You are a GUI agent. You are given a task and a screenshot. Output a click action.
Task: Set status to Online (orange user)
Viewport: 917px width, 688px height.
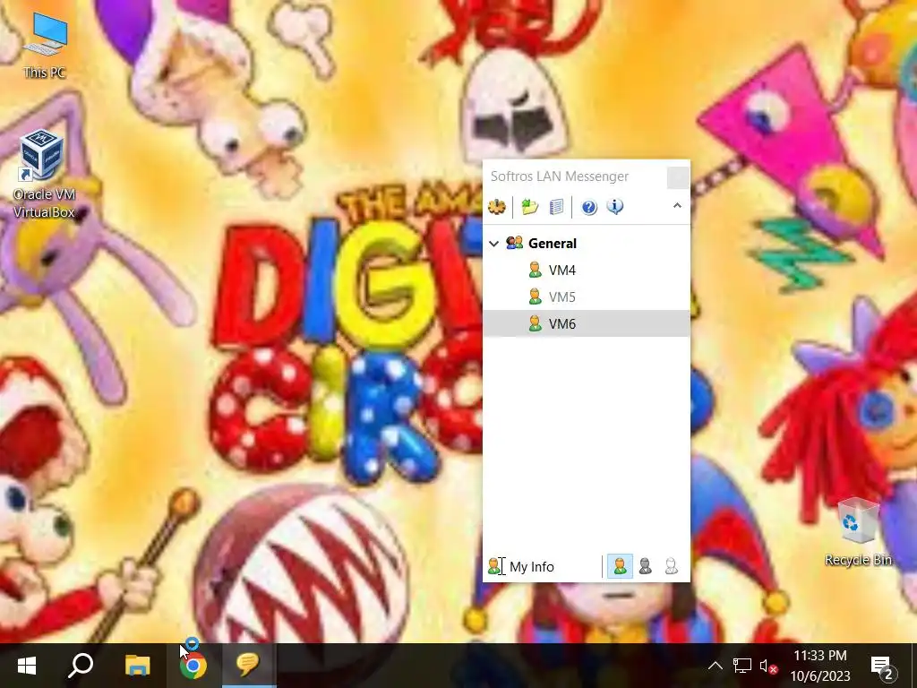click(x=620, y=566)
